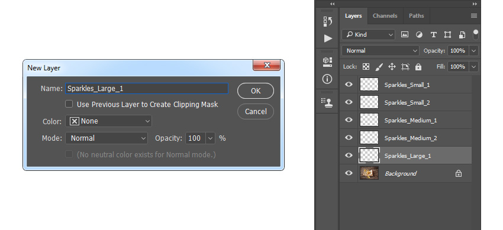This screenshot has width=503, height=230.
Task: Switch to the Layers tab
Action: tap(353, 16)
